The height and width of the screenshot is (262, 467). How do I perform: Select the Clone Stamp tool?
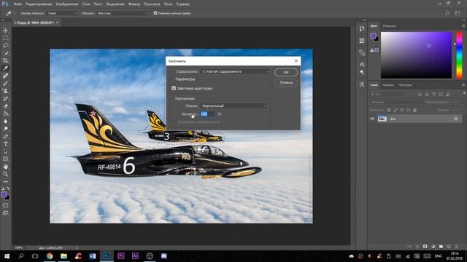[x=5, y=91]
